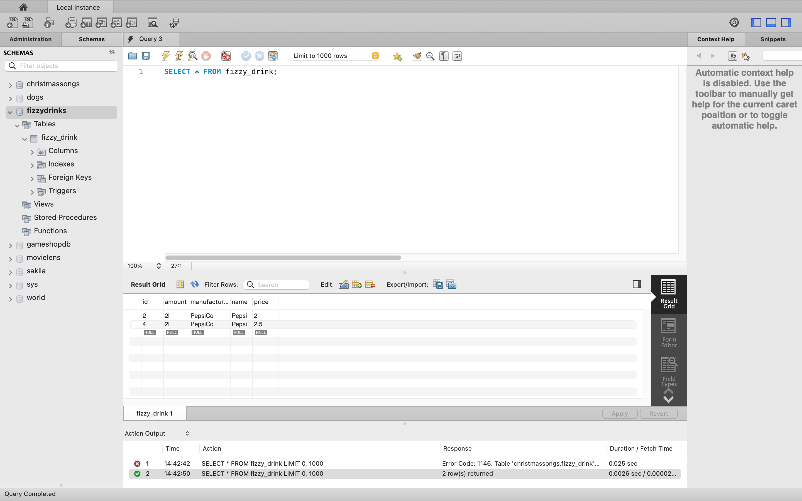Refresh the schemas list icon
Screen dimensions: 802x501
coord(112,52)
